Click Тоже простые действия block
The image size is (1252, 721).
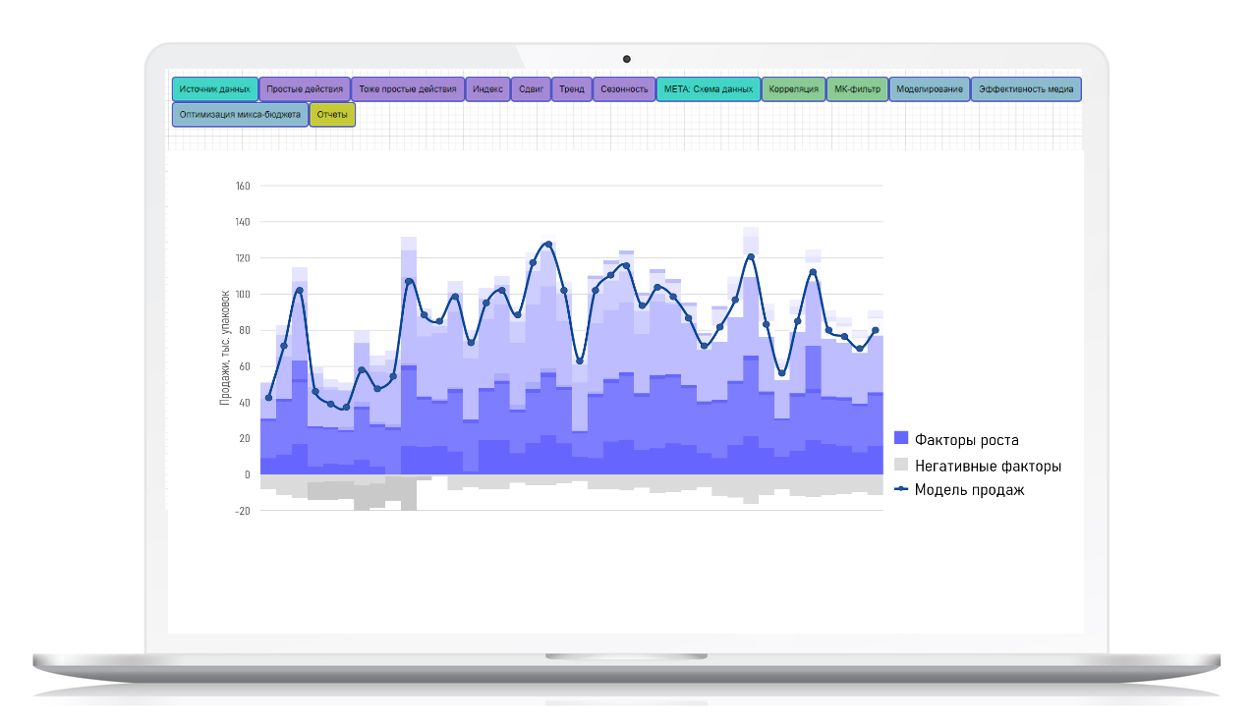[408, 89]
